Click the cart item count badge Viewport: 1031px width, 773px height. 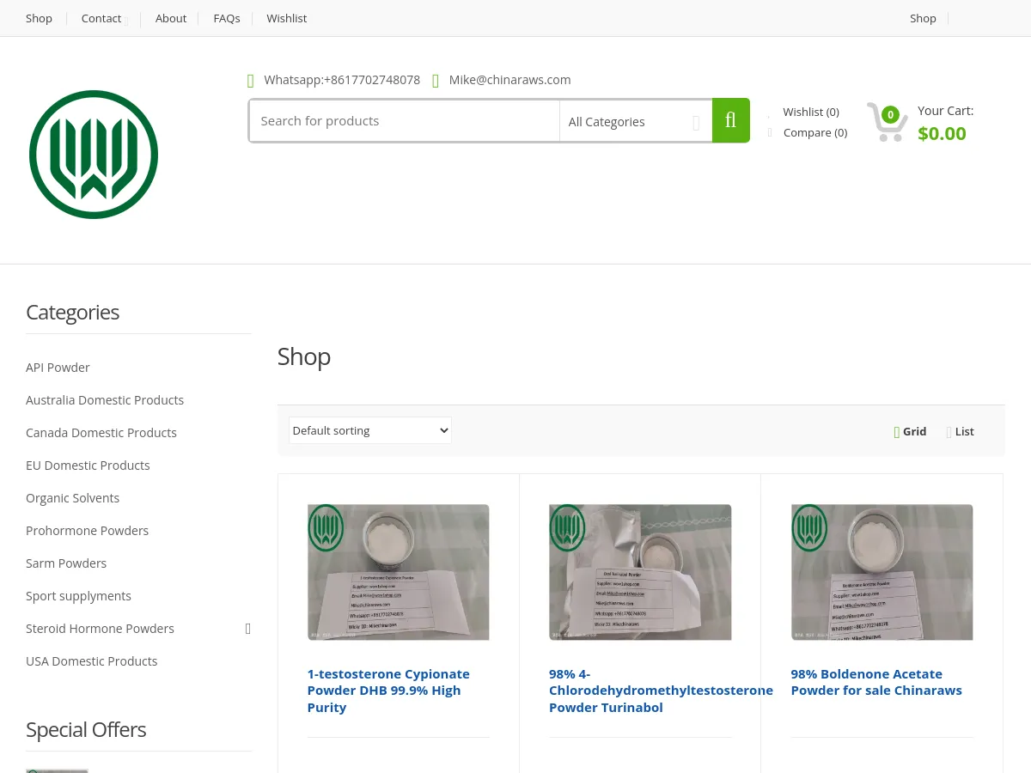pos(890,114)
